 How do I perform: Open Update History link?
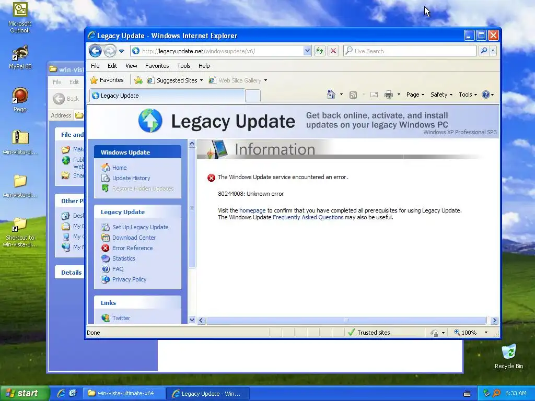(x=131, y=178)
